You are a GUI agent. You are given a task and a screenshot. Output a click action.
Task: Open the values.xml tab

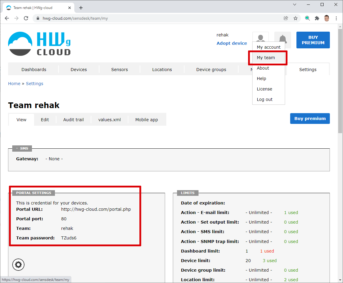(x=110, y=120)
